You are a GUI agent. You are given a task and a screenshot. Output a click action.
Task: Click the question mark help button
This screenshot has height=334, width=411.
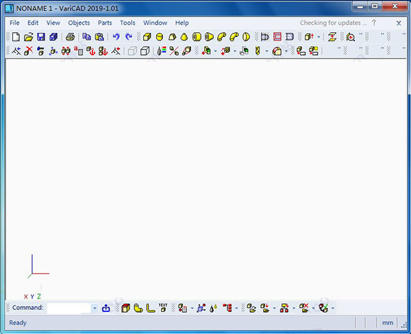tap(374, 23)
